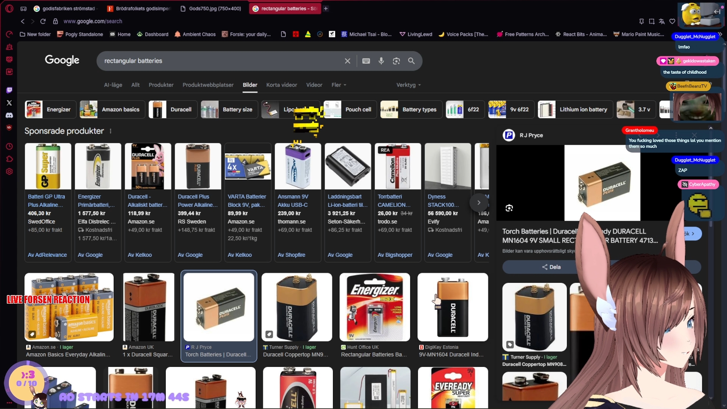Open the on-screen keyboard icon
The width and height of the screenshot is (727, 409).
pyautogui.click(x=366, y=61)
